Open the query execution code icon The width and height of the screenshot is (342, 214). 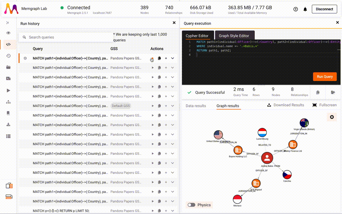tap(8, 44)
